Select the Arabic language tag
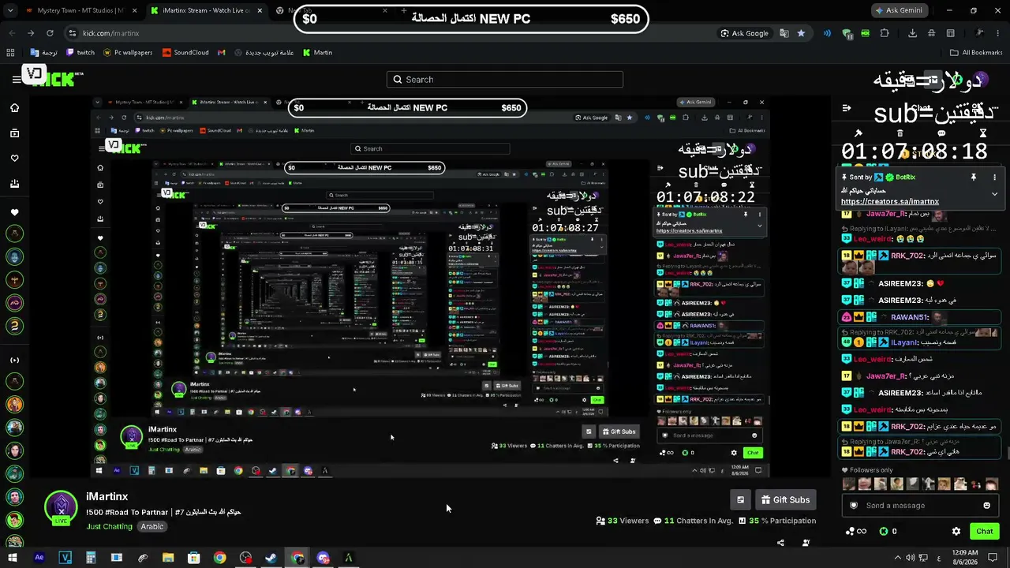This screenshot has height=568, width=1010. (x=152, y=526)
